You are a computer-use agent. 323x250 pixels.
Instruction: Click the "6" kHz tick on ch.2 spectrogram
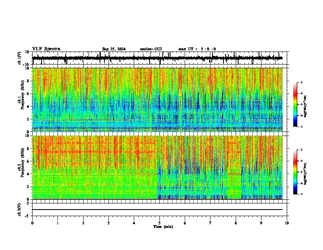pos(29,161)
